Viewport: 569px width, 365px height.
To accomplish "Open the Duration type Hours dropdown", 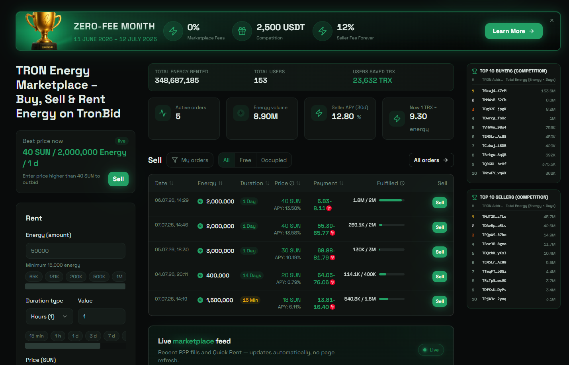I will click(x=49, y=316).
